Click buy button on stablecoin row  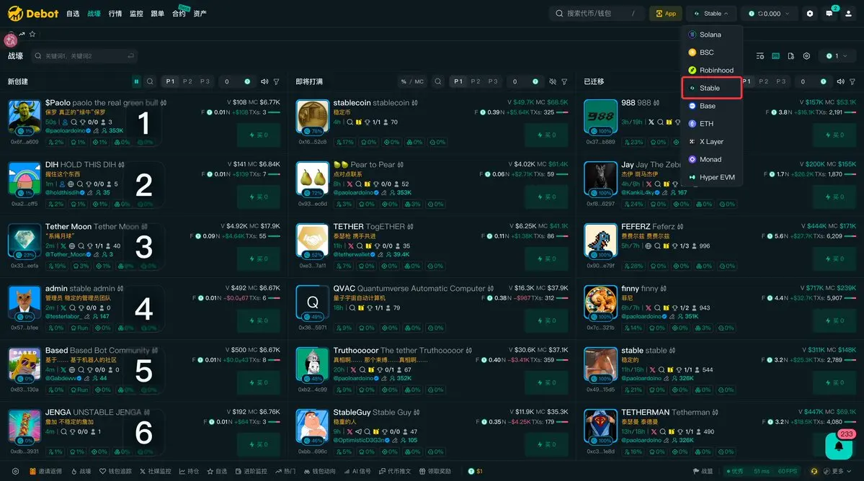[547, 135]
